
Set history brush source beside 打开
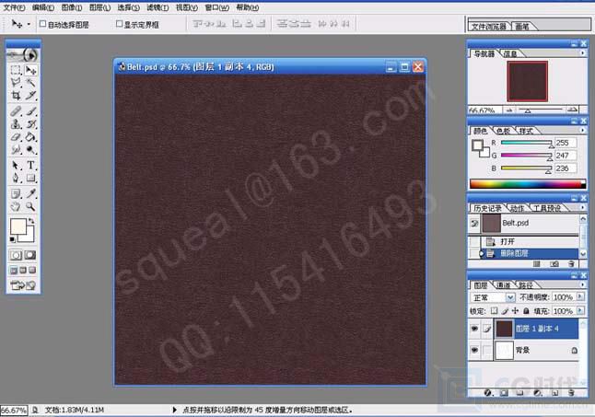pos(474,241)
